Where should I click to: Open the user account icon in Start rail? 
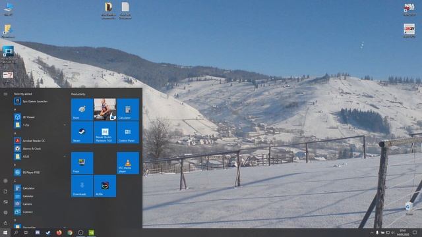pos(5,181)
